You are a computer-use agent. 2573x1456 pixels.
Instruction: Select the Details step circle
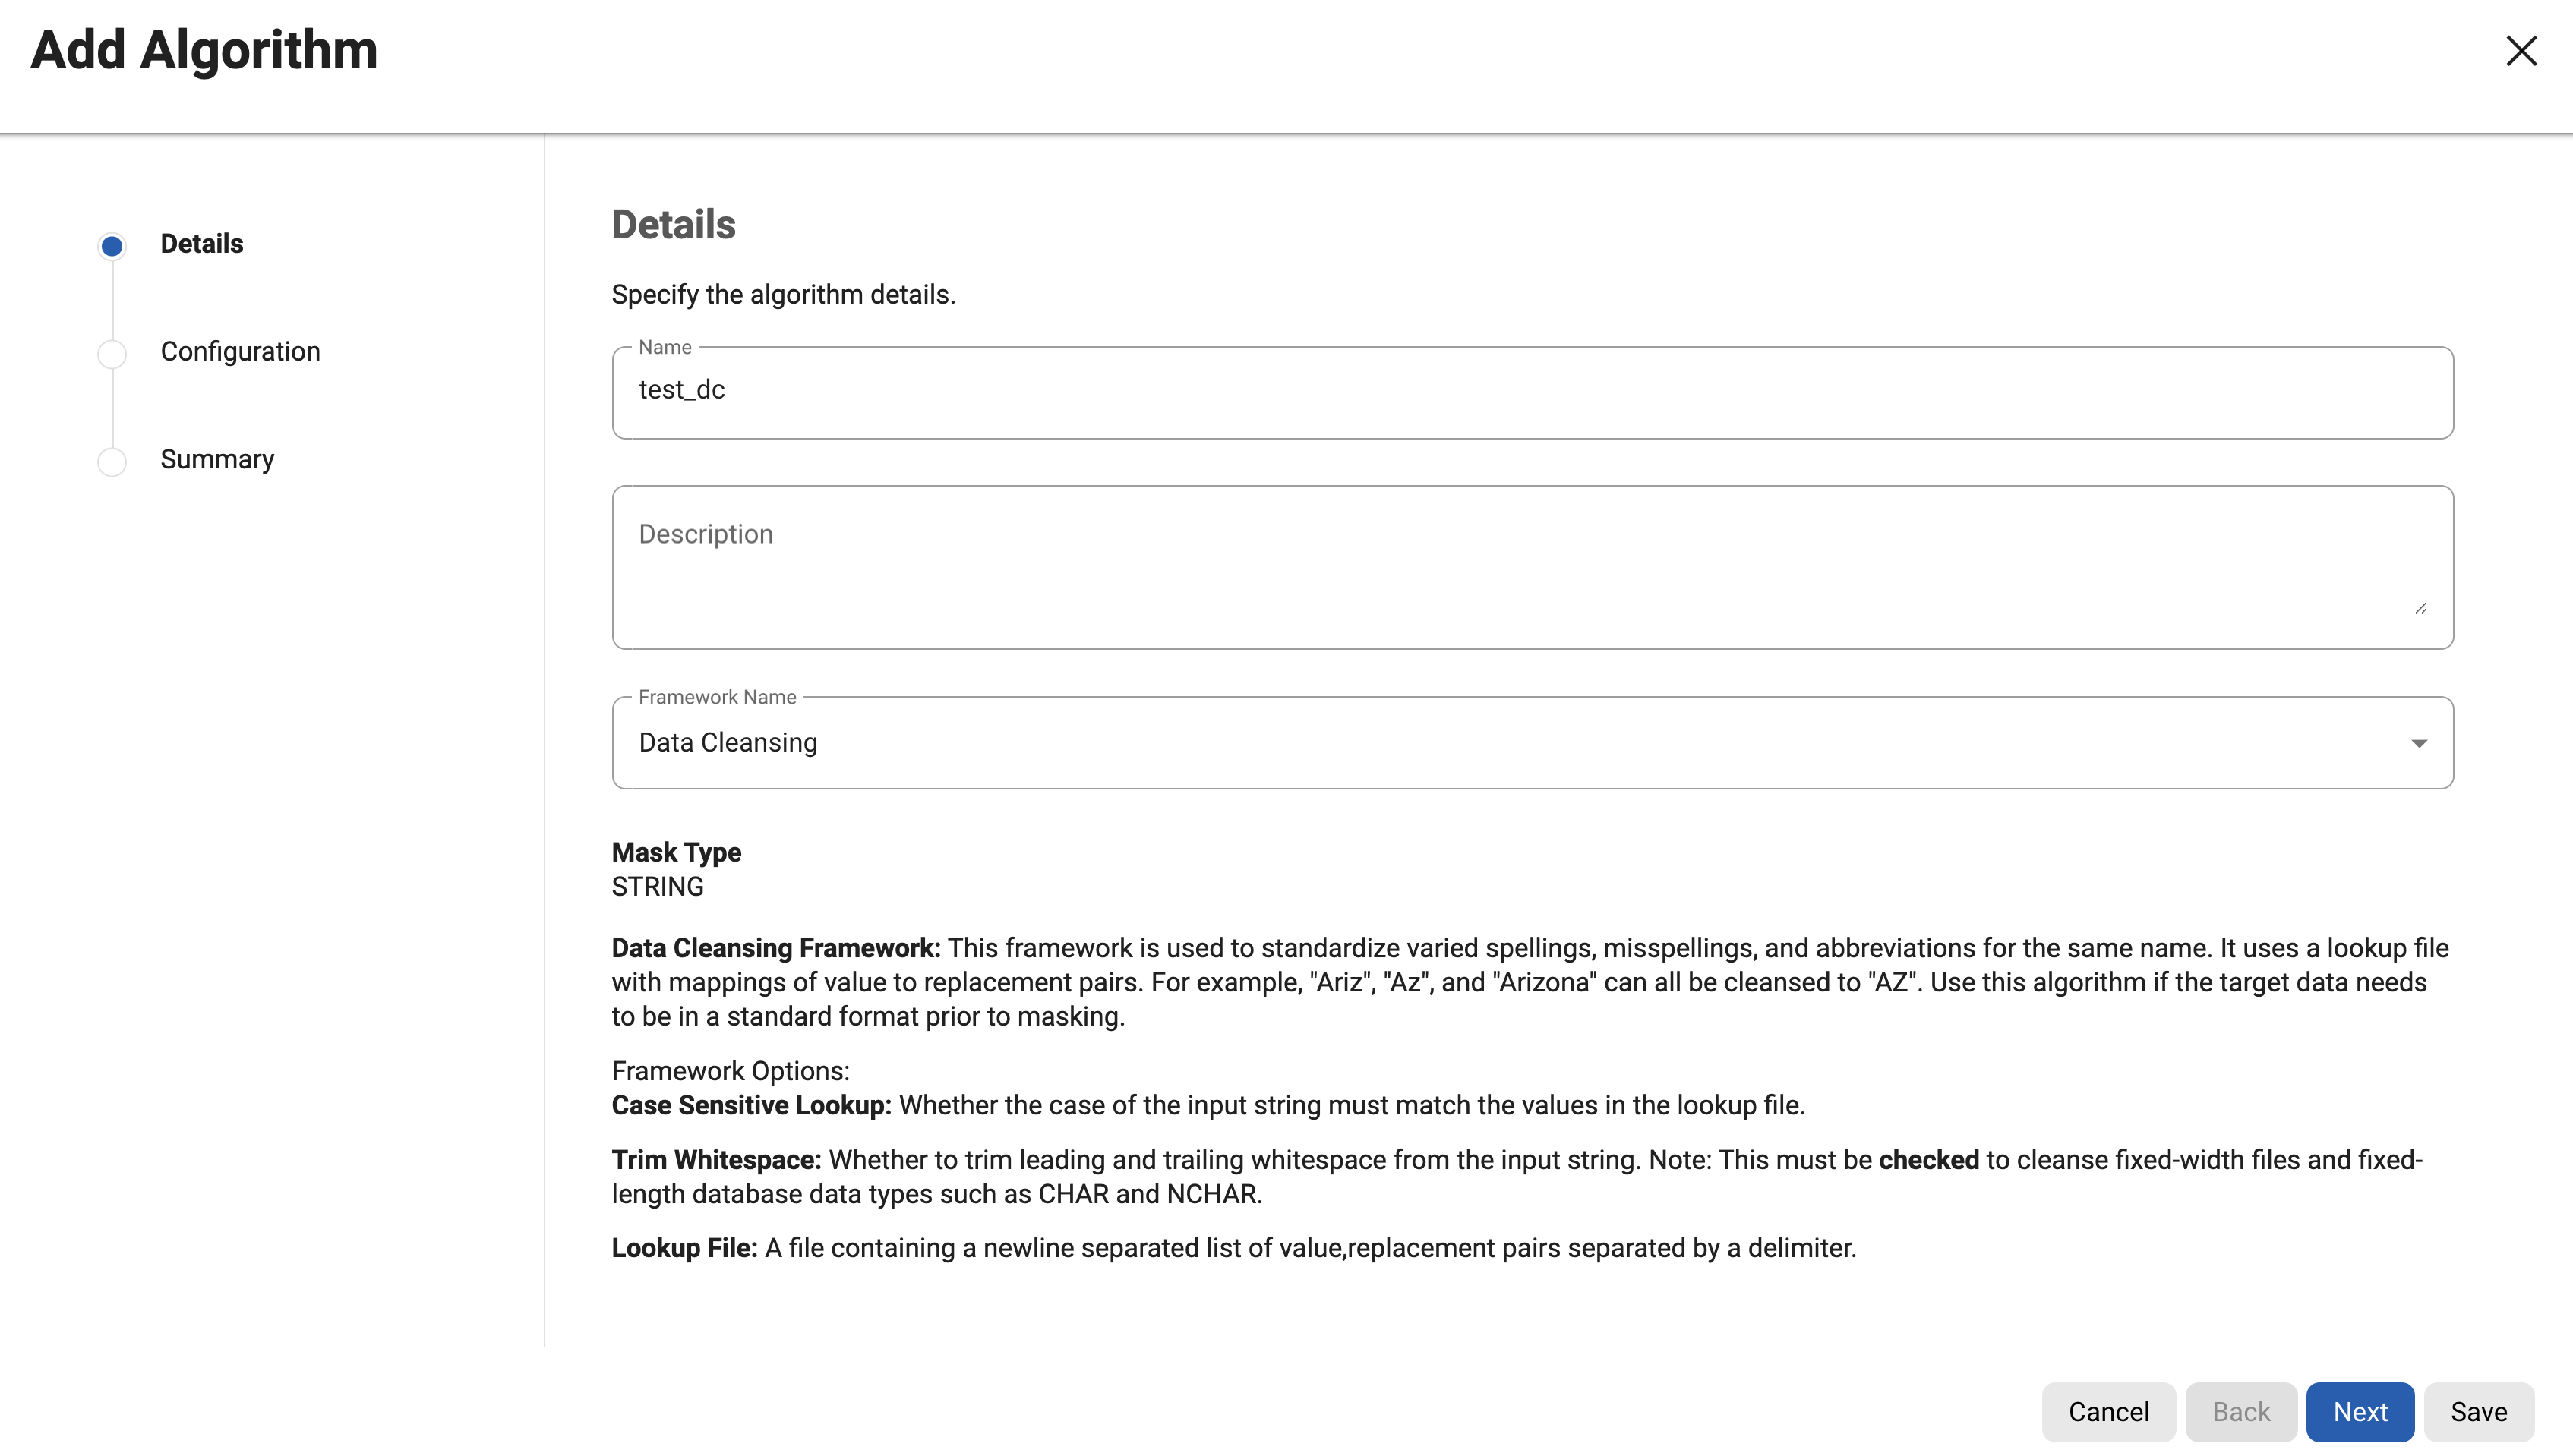pos(111,245)
